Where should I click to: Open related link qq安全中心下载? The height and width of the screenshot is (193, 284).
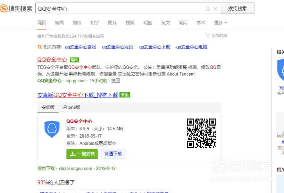tap(155, 47)
